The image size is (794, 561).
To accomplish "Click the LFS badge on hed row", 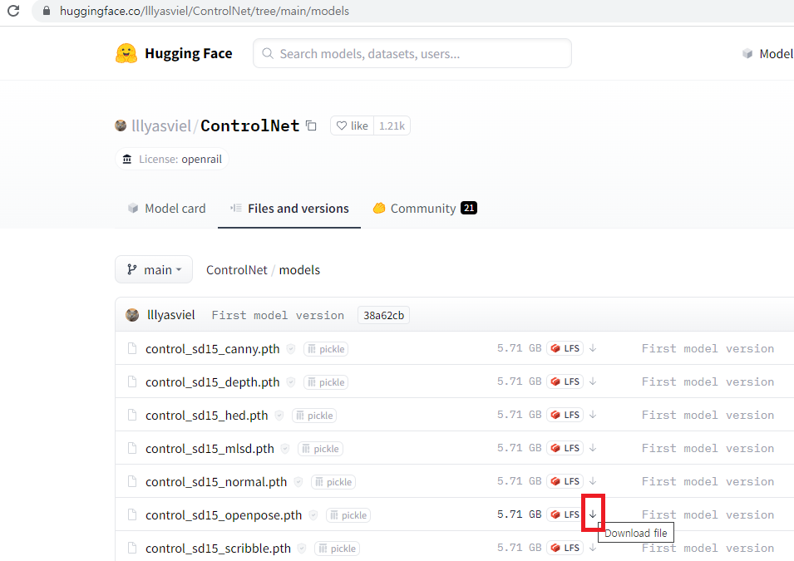I will tap(565, 415).
